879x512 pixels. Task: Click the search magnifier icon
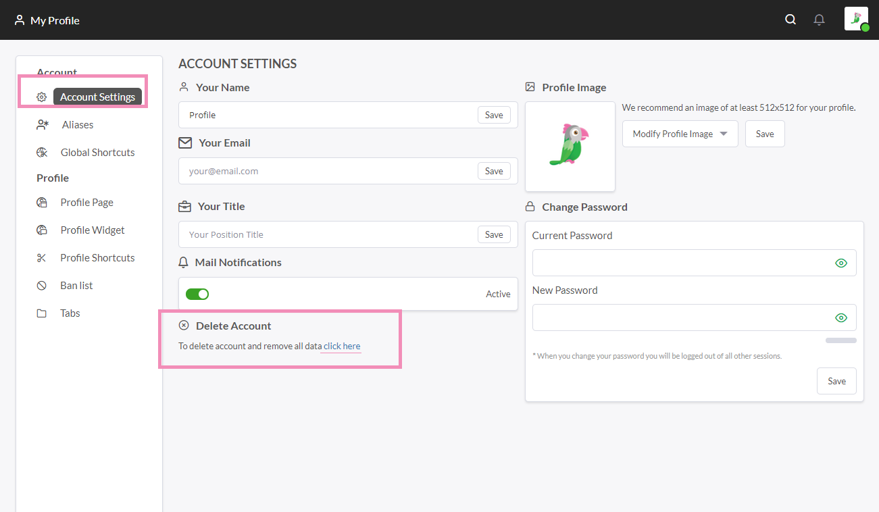coord(790,20)
